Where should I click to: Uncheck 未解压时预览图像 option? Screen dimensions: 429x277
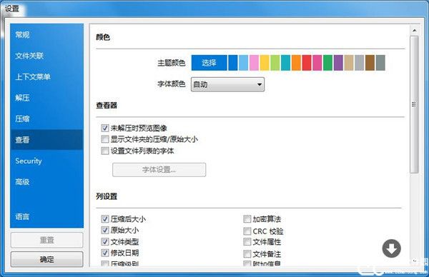click(x=105, y=128)
